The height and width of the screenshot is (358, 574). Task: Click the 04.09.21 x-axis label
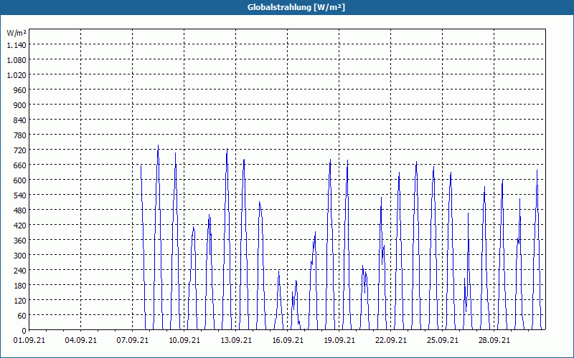[x=81, y=341]
